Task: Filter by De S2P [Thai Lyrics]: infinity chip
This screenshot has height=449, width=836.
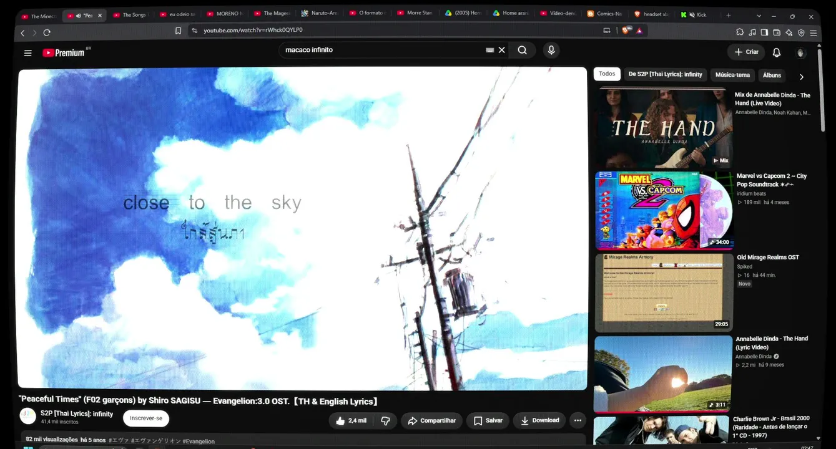Action: pos(665,74)
